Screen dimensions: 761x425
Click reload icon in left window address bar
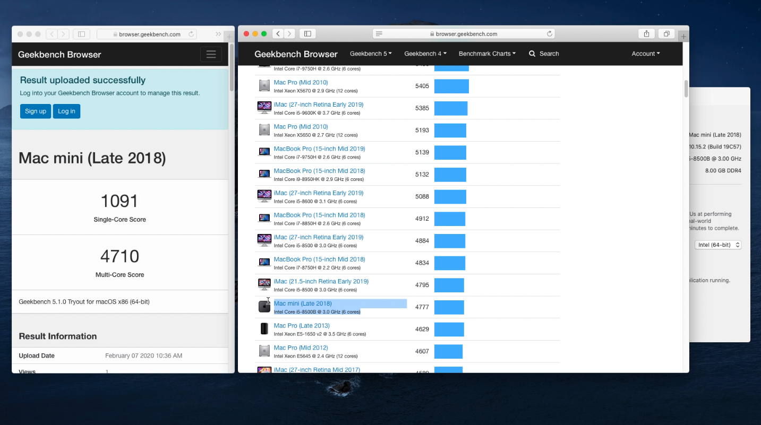point(191,34)
